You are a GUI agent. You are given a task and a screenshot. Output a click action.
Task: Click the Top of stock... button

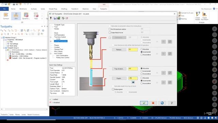[x=119, y=69]
